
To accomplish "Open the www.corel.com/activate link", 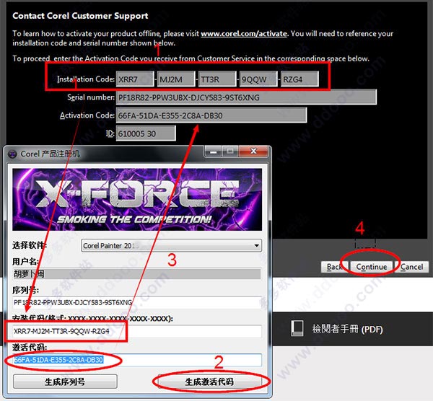I will click(244, 34).
